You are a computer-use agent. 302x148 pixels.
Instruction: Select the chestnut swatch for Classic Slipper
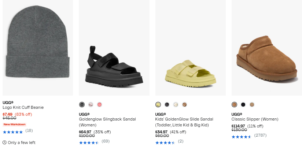(234, 105)
